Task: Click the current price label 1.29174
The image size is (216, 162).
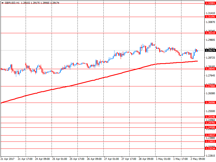Action: coord(210,50)
